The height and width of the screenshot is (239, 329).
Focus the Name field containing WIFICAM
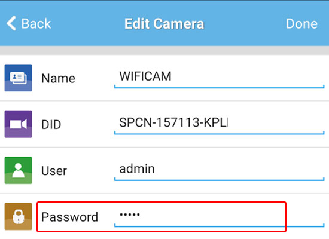pyautogui.click(x=220, y=78)
